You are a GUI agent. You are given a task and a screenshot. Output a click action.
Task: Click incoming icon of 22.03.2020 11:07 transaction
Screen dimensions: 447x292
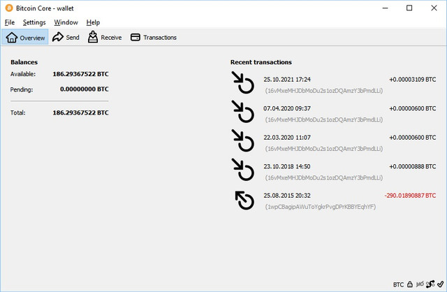coord(243,140)
